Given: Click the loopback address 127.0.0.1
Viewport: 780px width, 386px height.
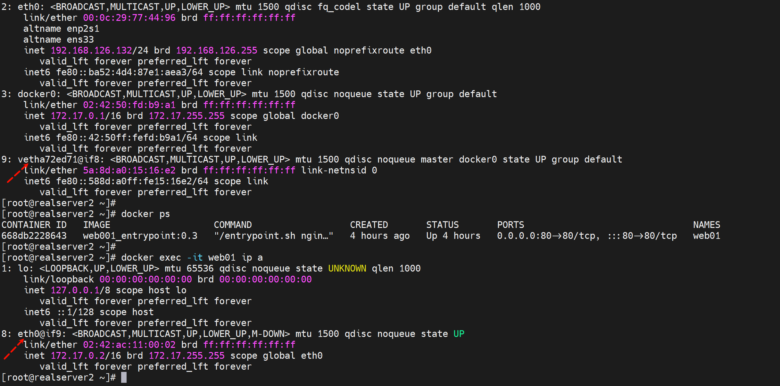Looking at the screenshot, I should [75, 290].
